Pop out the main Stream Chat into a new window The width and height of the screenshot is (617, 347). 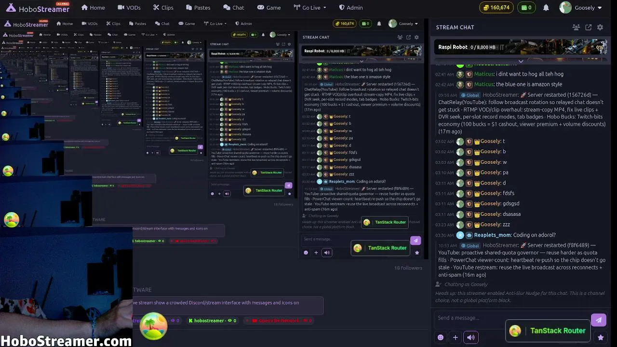tap(588, 27)
